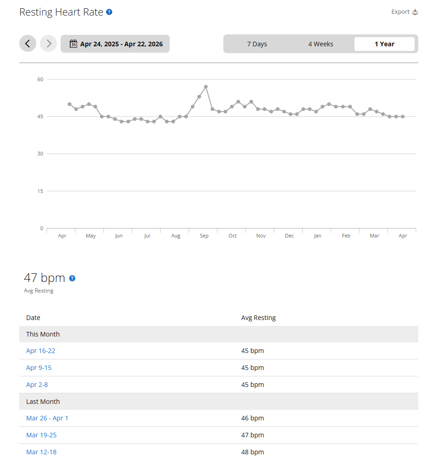The image size is (427, 458).
Task: Open the Apr 16-22 week
Action: (41, 351)
